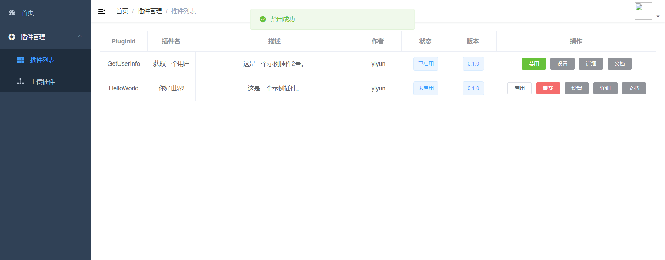The width and height of the screenshot is (665, 260).
Task: Open 设置 for GetUserInfo plugin
Action: pyautogui.click(x=562, y=64)
